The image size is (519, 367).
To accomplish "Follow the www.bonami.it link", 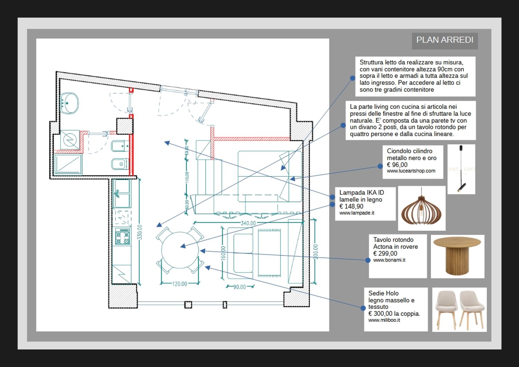I will coord(389,260).
